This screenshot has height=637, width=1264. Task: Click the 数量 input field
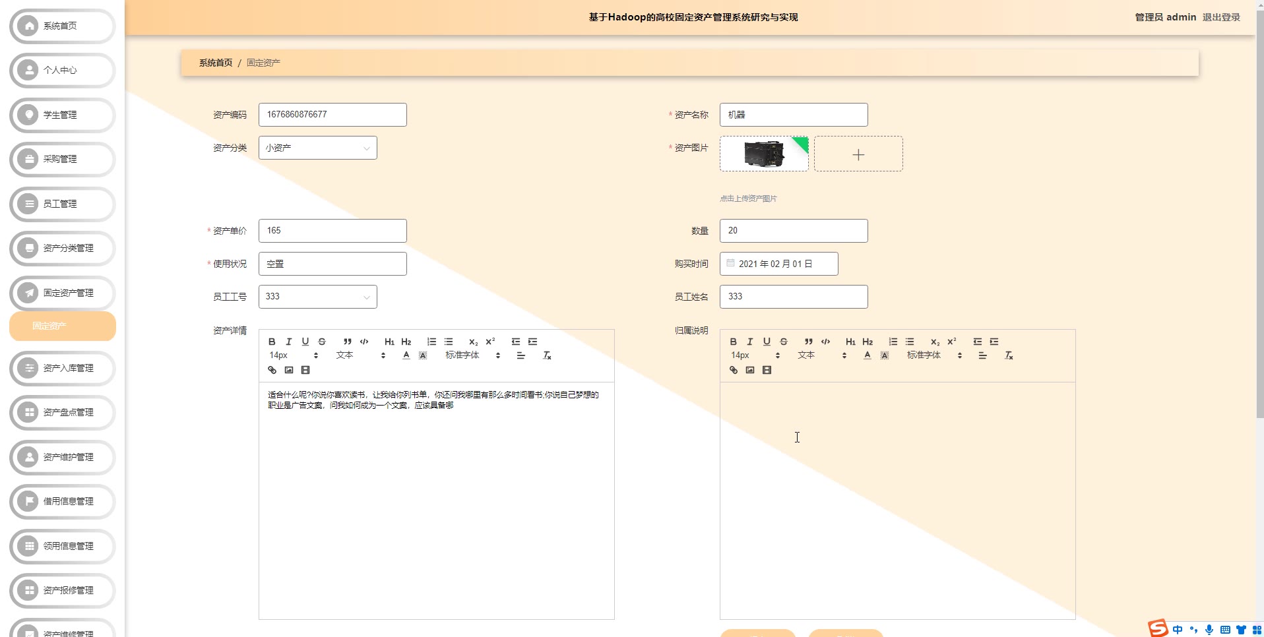tap(794, 231)
